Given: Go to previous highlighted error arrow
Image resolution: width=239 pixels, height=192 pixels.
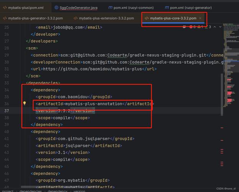Looking at the screenshot, I should coord(214,27).
